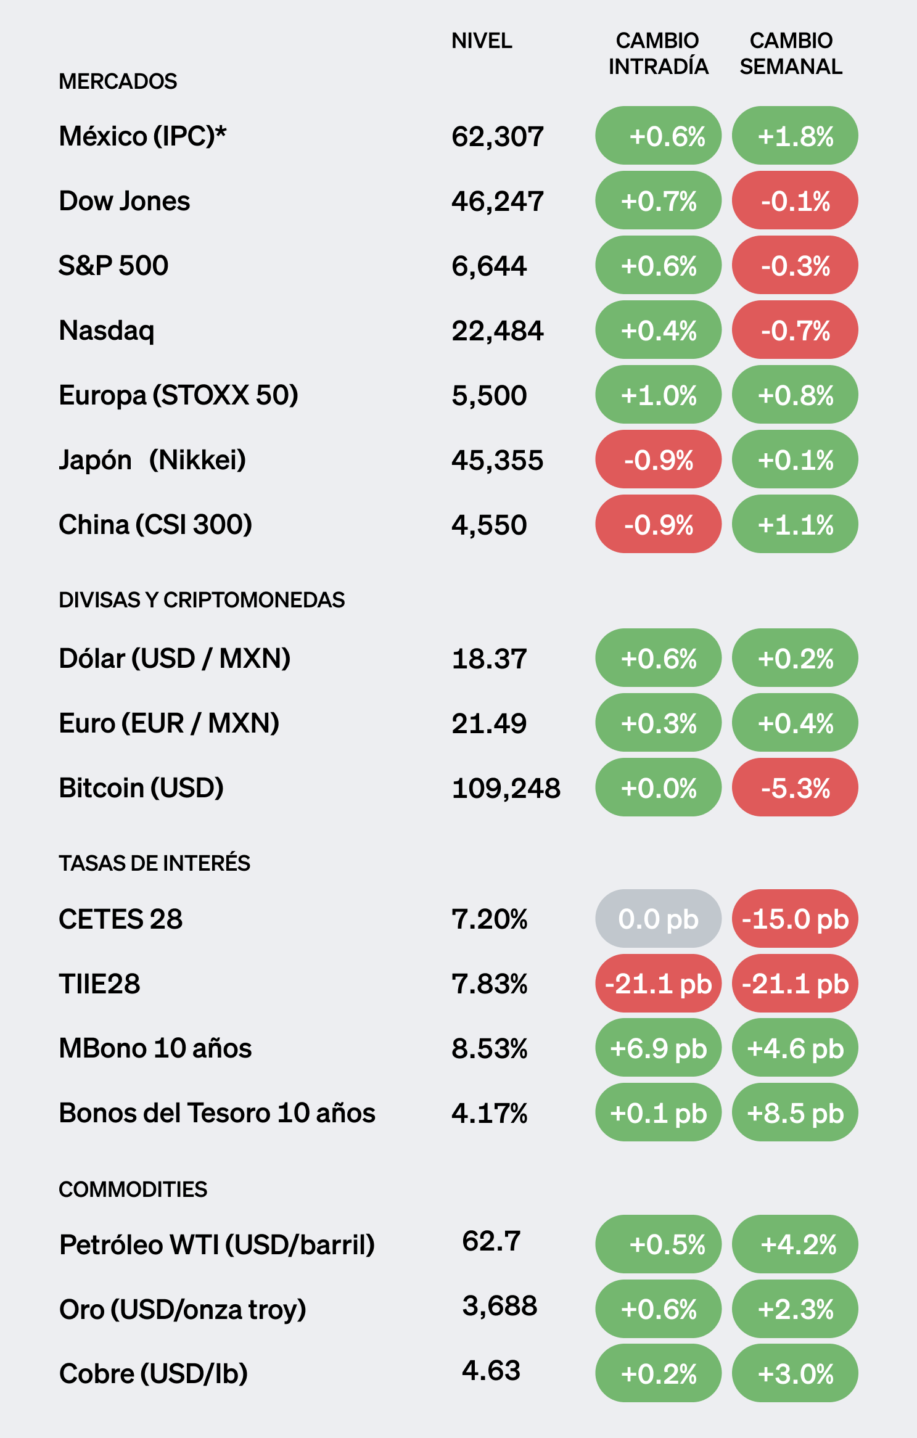Click the CAMBIO SEMANAL column header
Screen dimensions: 917x1438
(x=791, y=54)
